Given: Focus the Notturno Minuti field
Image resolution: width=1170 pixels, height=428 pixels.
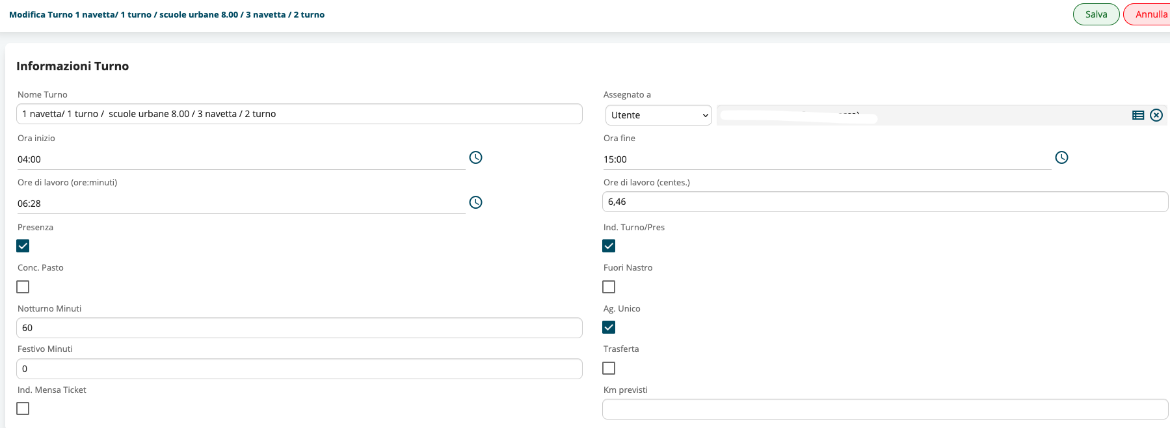Looking at the screenshot, I should pos(299,328).
